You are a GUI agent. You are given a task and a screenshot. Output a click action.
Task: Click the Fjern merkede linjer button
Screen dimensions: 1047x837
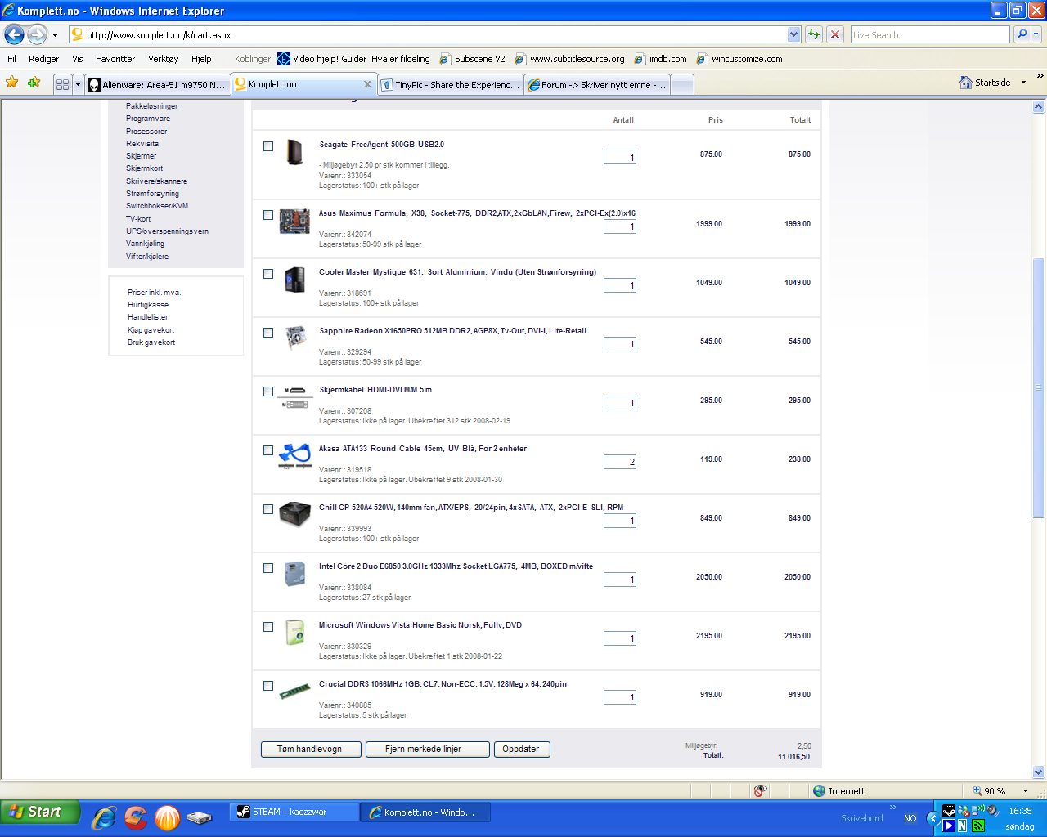427,750
